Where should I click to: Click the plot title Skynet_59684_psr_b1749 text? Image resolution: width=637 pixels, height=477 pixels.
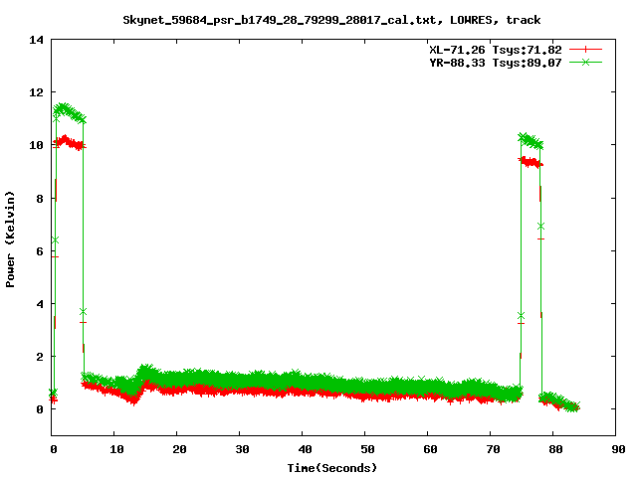point(331,20)
